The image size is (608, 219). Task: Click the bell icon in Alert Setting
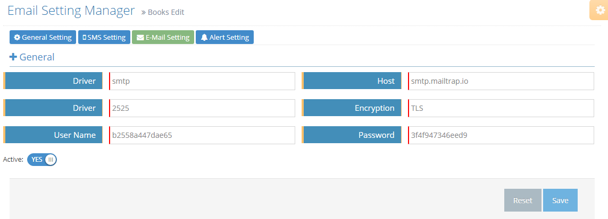click(x=204, y=38)
